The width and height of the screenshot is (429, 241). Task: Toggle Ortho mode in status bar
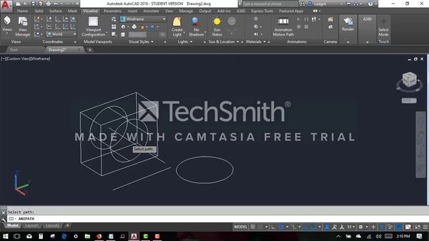click(x=273, y=227)
